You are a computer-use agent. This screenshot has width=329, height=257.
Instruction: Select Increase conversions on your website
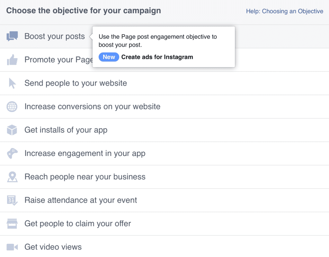tap(92, 107)
